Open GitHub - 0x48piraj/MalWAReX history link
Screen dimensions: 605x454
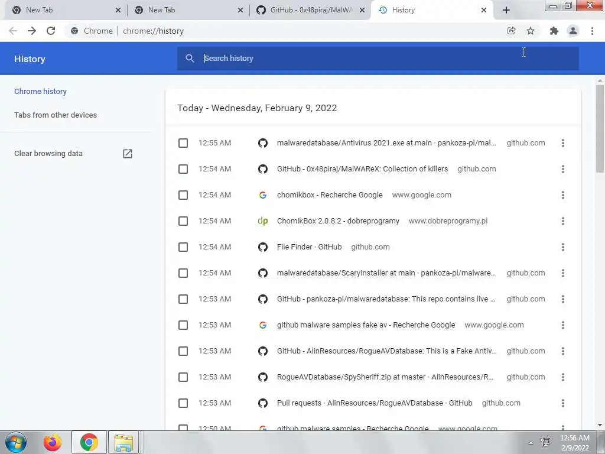(x=362, y=169)
